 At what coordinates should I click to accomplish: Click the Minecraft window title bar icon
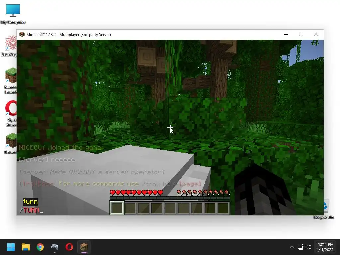coord(22,34)
